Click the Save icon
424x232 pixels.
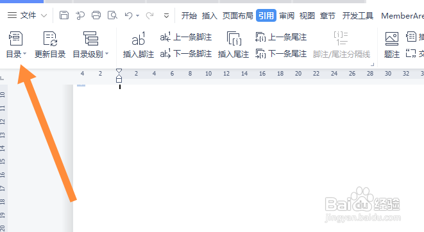64,15
